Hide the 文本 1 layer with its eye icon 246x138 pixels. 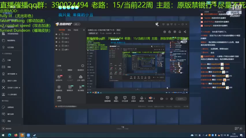tap(56, 46)
